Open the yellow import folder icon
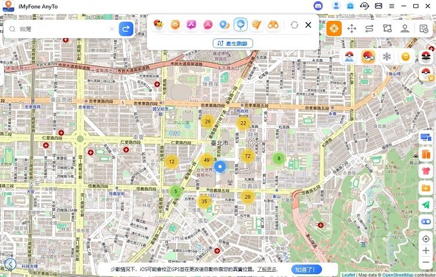Image resolution: width=436 pixels, height=277 pixels. pyautogui.click(x=426, y=188)
